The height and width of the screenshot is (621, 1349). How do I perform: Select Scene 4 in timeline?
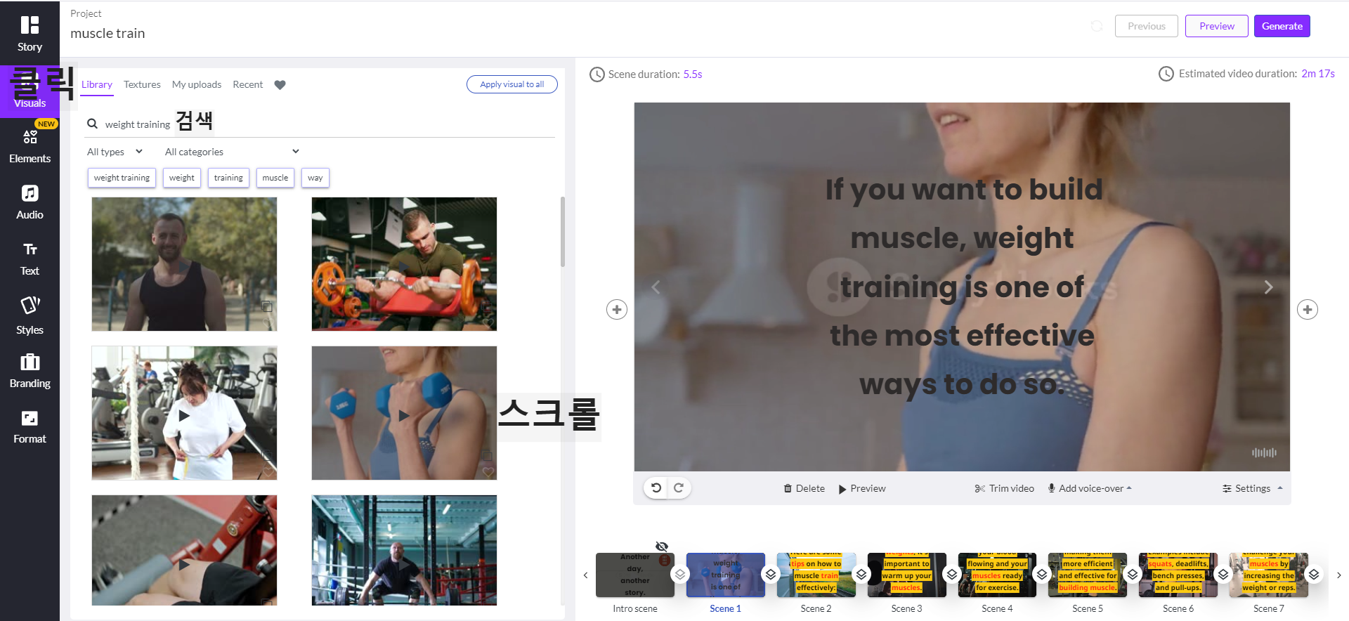(x=997, y=575)
